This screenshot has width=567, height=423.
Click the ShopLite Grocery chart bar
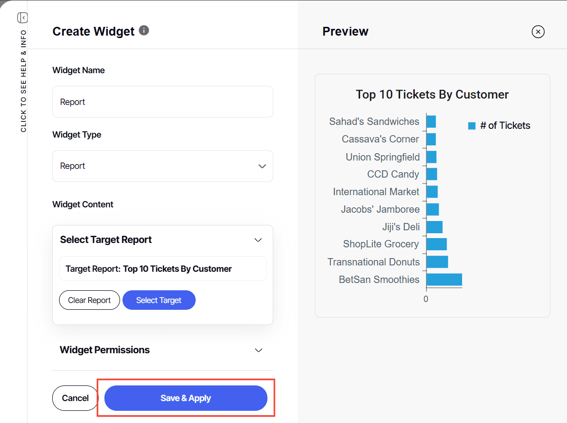pos(437,244)
